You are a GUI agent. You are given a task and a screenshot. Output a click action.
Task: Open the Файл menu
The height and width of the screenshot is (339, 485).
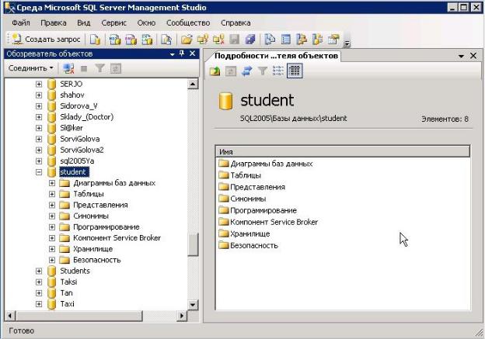[21, 22]
